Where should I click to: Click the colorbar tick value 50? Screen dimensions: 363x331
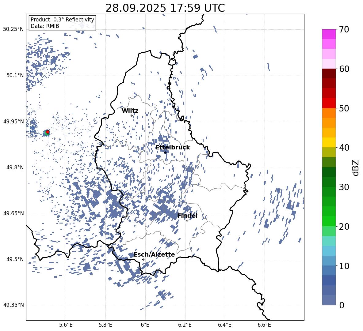point(344,108)
